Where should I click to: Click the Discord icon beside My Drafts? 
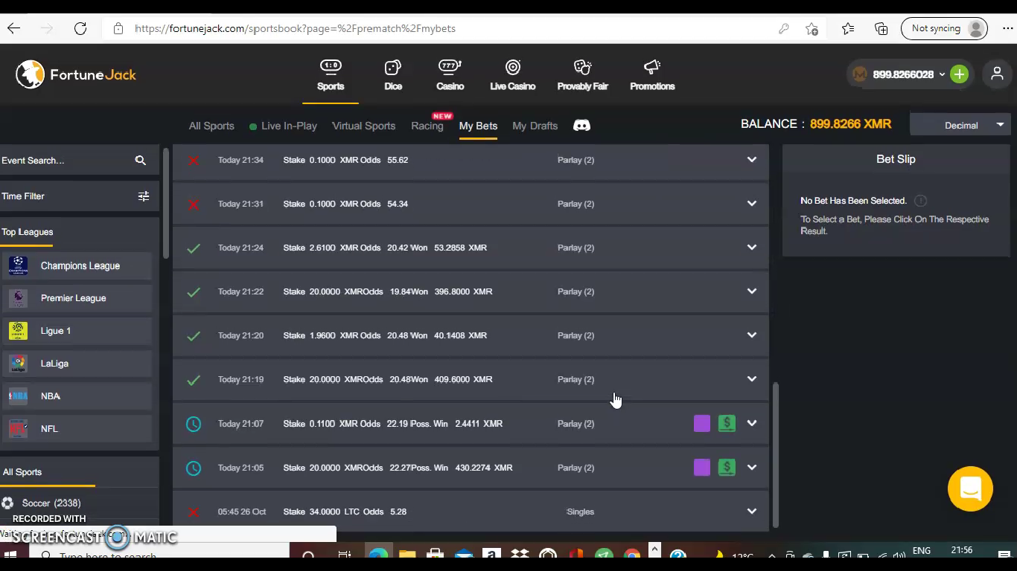(x=581, y=126)
